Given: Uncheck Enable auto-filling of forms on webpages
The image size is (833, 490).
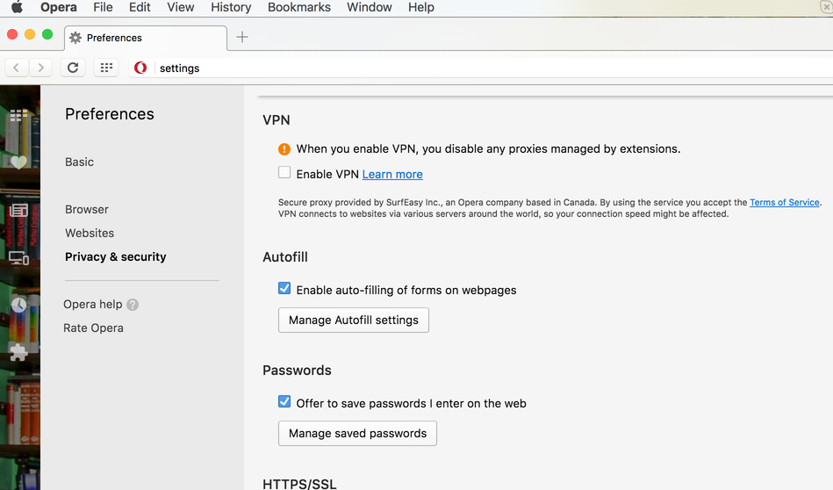Looking at the screenshot, I should [284, 289].
